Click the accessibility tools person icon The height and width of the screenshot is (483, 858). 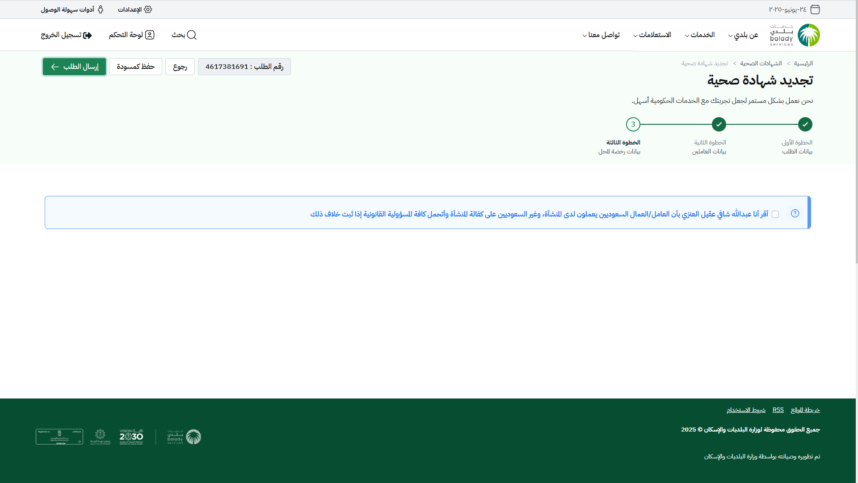[101, 9]
